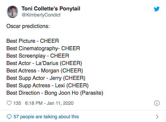Click the Twitter bird logo

click(x=157, y=9)
